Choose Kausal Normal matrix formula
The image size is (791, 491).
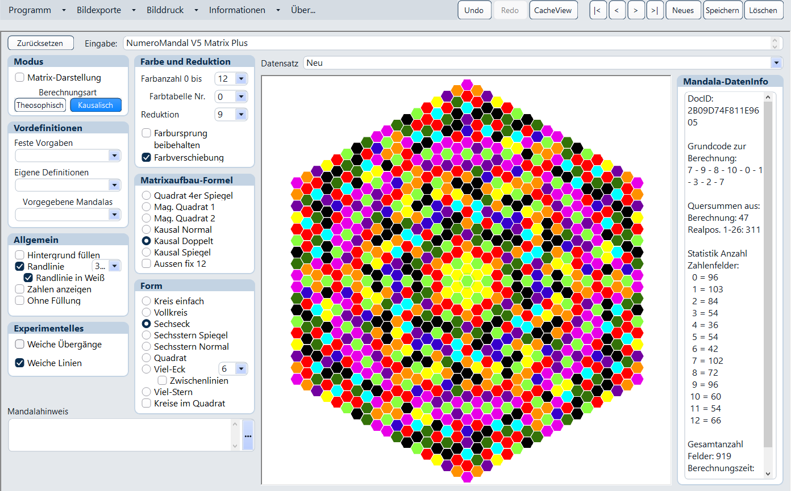[x=146, y=230]
